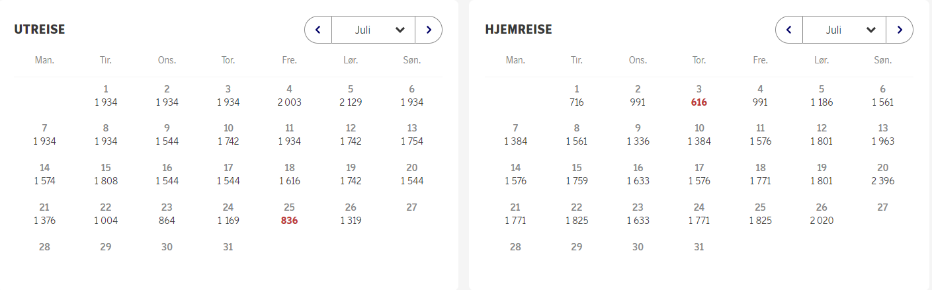Go to next month in Utreise calendar

click(429, 30)
